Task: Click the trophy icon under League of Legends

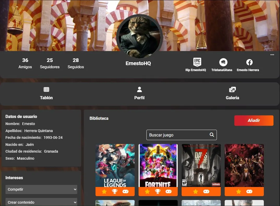Action: [x=115, y=192]
